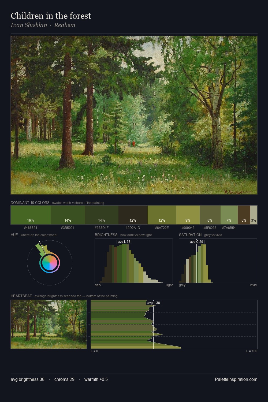Viewport: 268px width, 402px height.
Task: Click hex code '#333D1F' text
Action: tap(102, 228)
